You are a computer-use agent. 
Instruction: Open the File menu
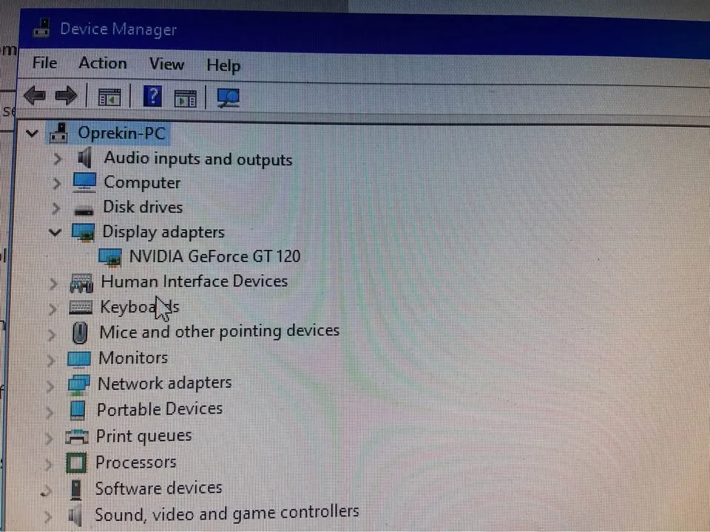(44, 64)
